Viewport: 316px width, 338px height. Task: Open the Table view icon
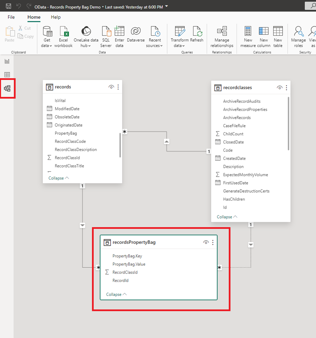coord(7,75)
